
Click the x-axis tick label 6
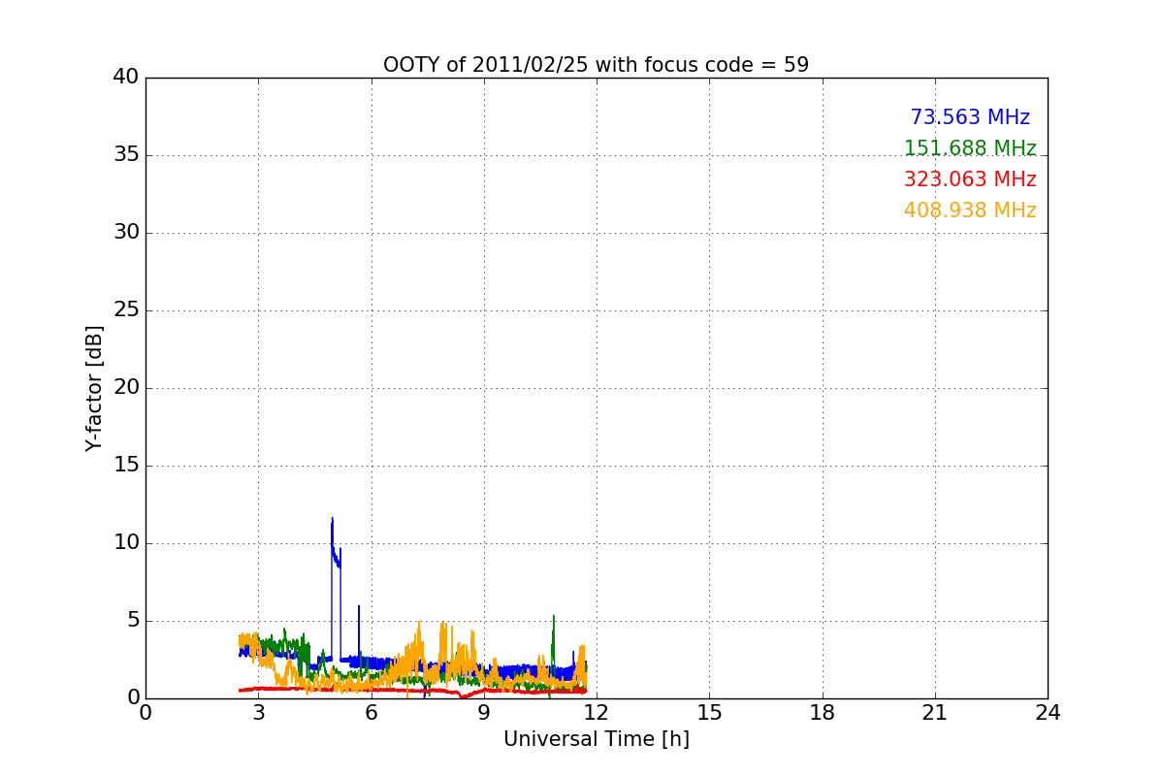pyautogui.click(x=371, y=713)
